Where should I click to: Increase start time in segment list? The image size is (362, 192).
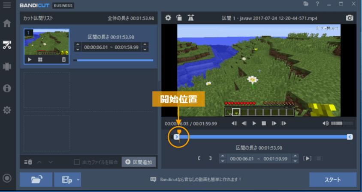coord(78,44)
